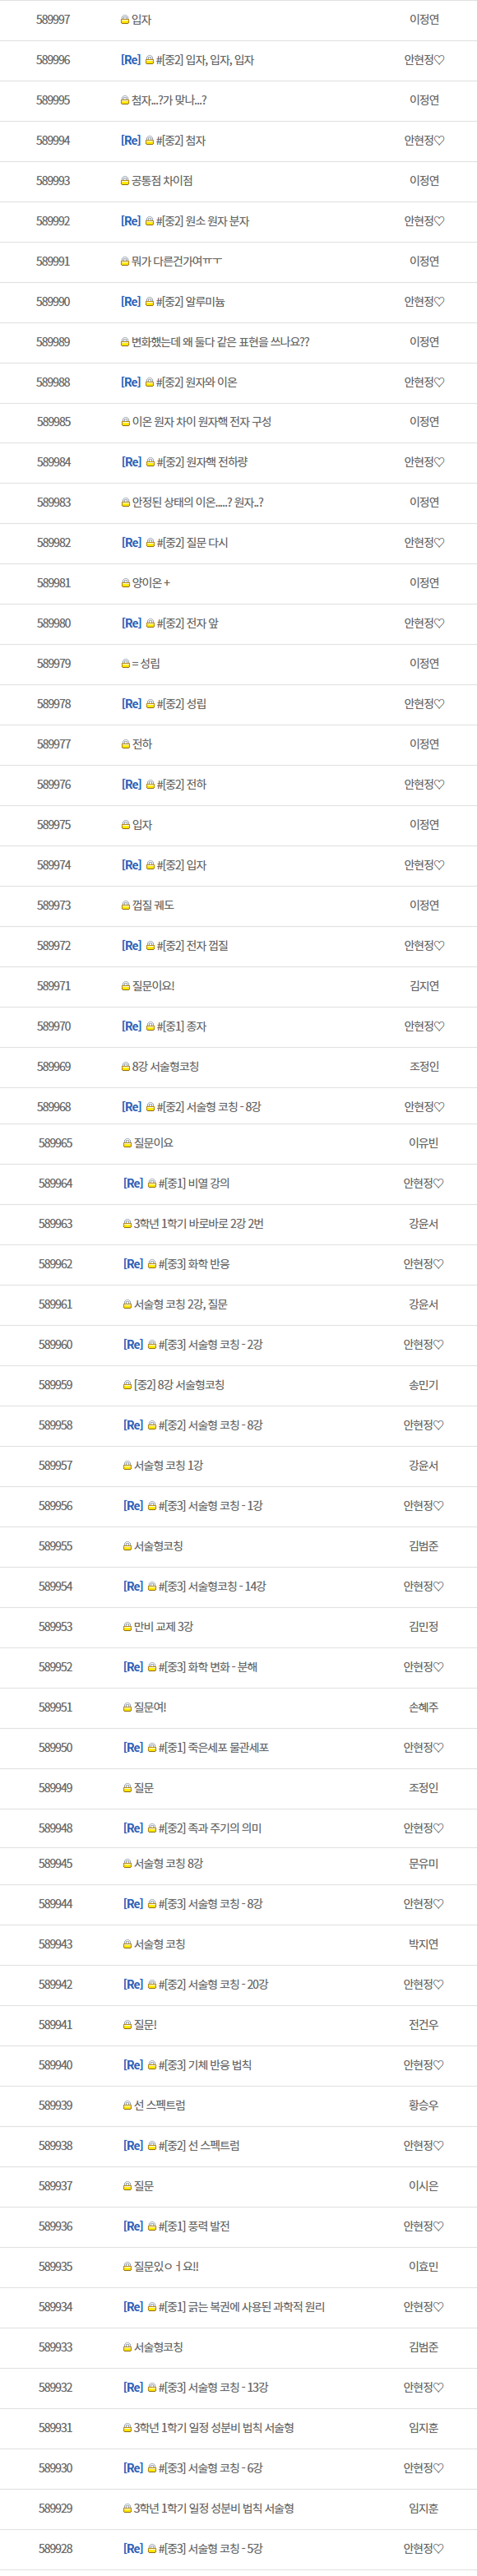Open reply #[중1] 죽은세포 물관세포
The width and height of the screenshot is (477, 2576).
[x=214, y=1748]
